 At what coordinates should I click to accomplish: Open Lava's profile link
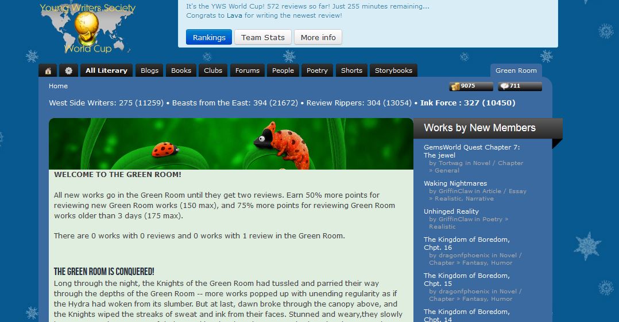pos(234,15)
